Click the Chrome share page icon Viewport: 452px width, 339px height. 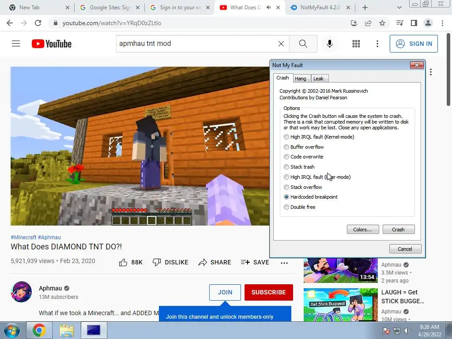point(368,23)
